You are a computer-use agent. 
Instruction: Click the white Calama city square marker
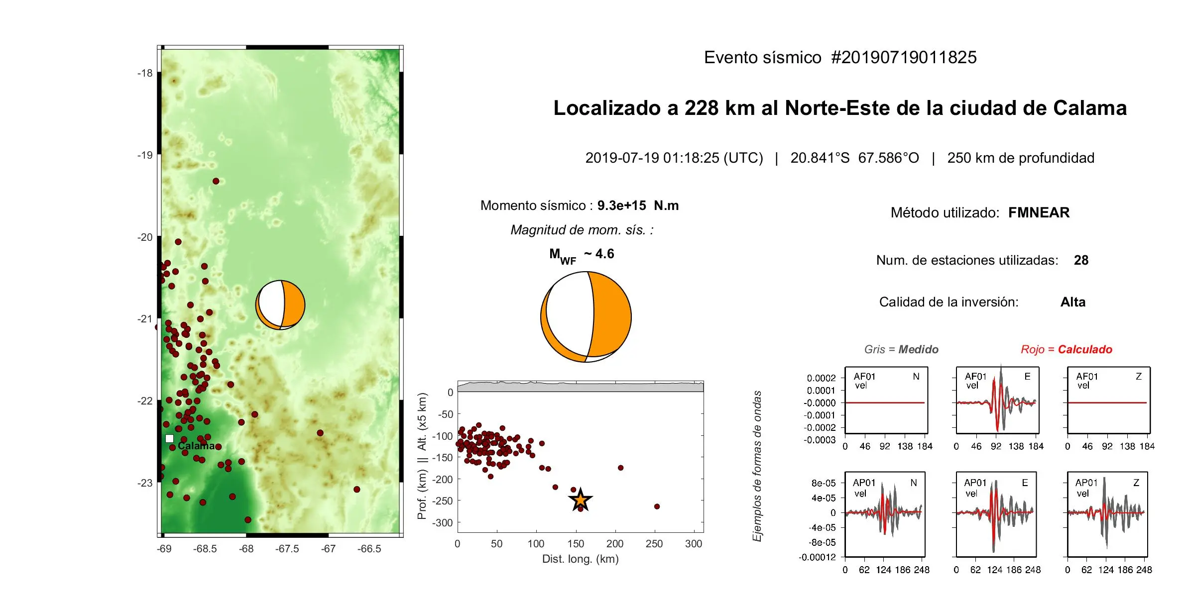pyautogui.click(x=169, y=439)
